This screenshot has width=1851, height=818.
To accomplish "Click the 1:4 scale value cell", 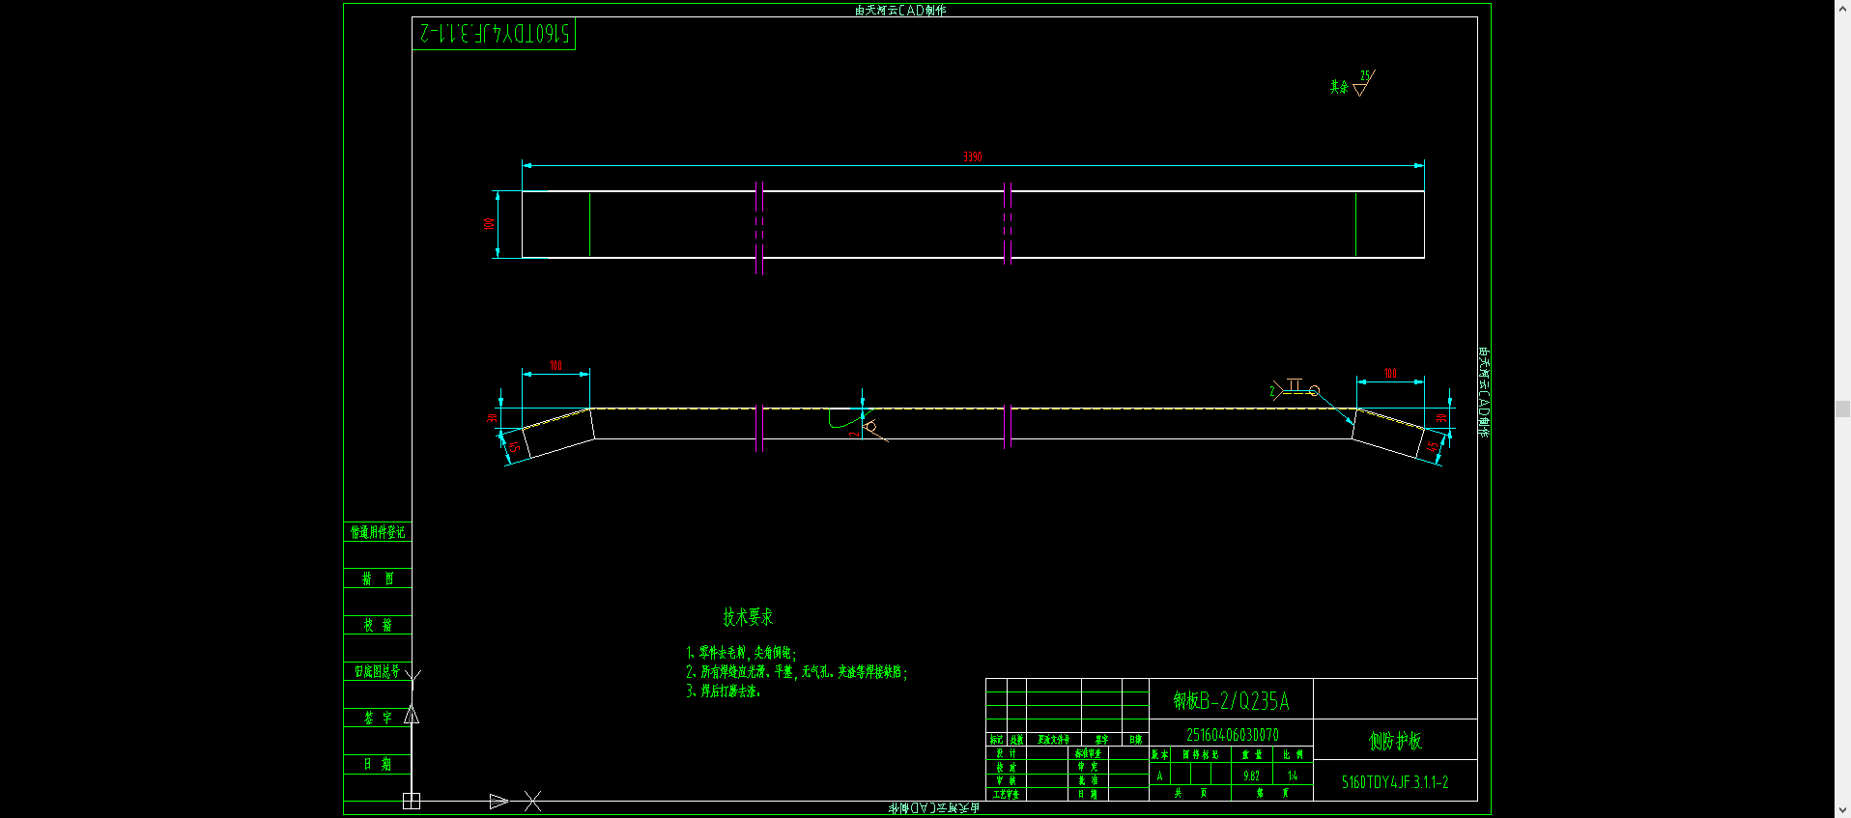I will (1293, 775).
